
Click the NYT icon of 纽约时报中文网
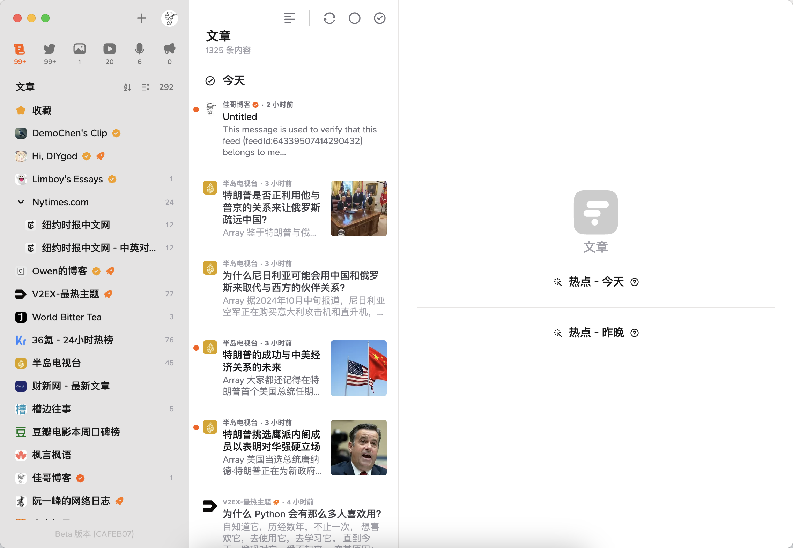pos(31,225)
